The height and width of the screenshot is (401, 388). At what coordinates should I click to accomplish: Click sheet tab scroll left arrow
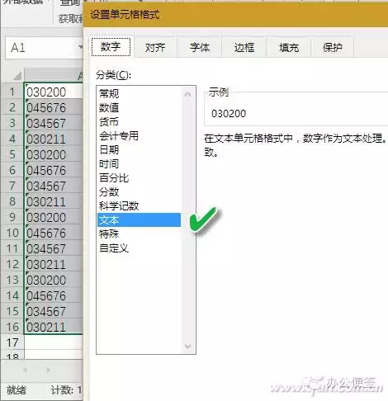(x=26, y=370)
